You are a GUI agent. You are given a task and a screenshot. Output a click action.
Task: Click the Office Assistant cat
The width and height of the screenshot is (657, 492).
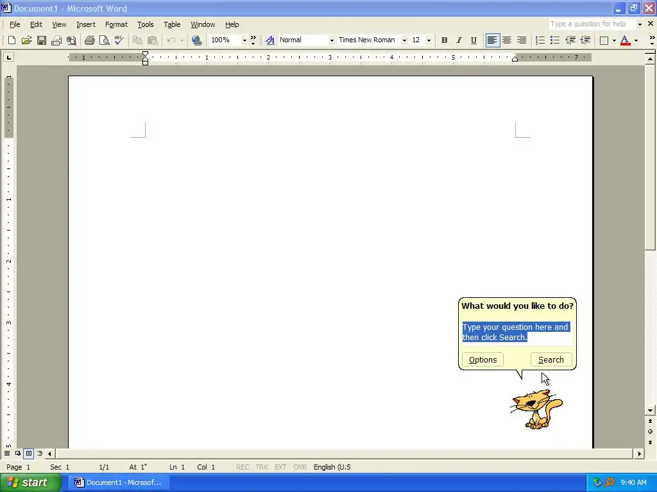(537, 409)
